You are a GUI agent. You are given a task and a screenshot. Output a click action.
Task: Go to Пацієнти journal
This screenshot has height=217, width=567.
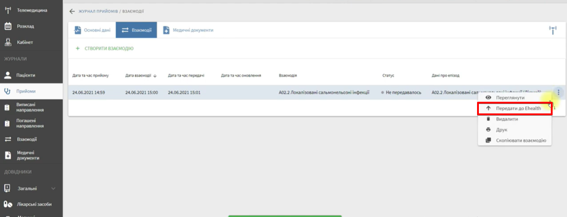[x=26, y=75]
